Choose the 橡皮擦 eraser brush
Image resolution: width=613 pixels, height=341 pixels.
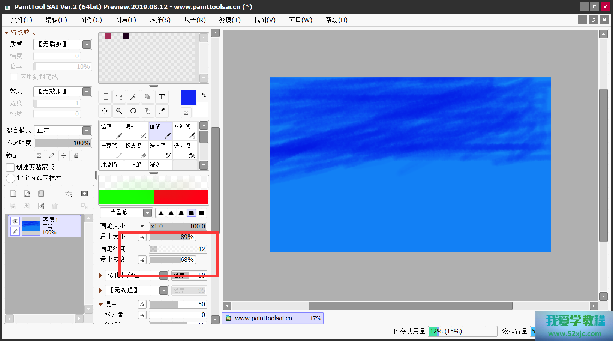click(136, 150)
